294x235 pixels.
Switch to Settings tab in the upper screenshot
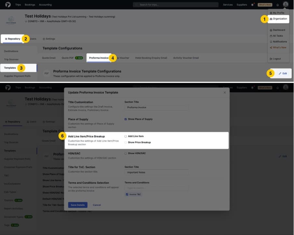click(x=49, y=39)
